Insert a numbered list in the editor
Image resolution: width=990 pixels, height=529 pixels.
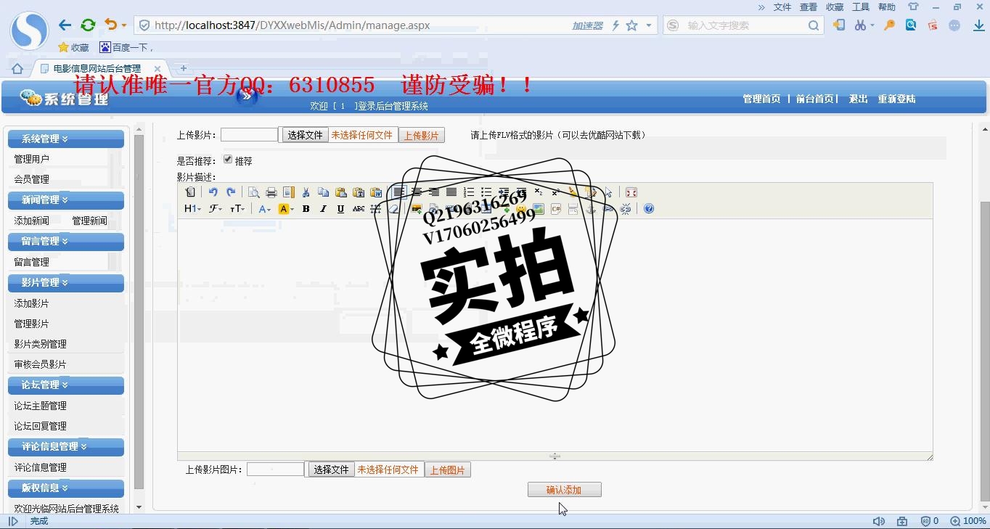tap(469, 192)
